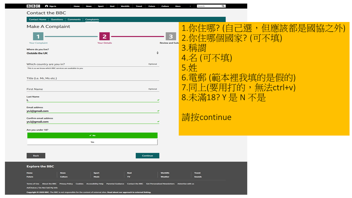Open the Accessibility Help link
The height and width of the screenshot is (198, 352).
(x=95, y=184)
